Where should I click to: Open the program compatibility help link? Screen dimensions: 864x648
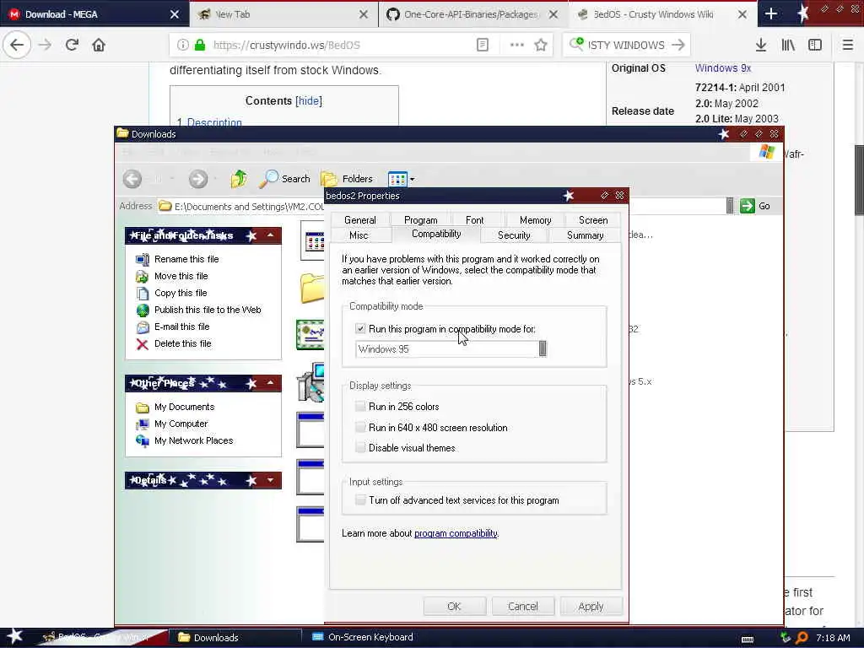click(x=456, y=533)
